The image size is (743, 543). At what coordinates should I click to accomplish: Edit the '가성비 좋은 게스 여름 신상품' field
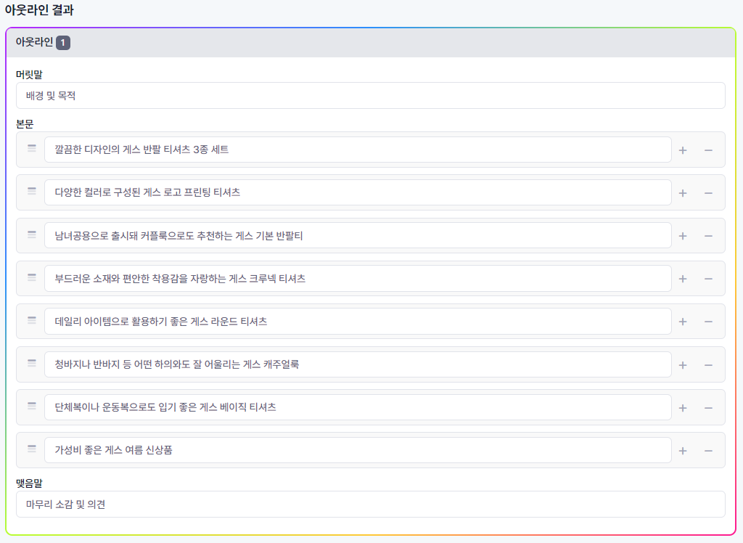[x=358, y=450]
